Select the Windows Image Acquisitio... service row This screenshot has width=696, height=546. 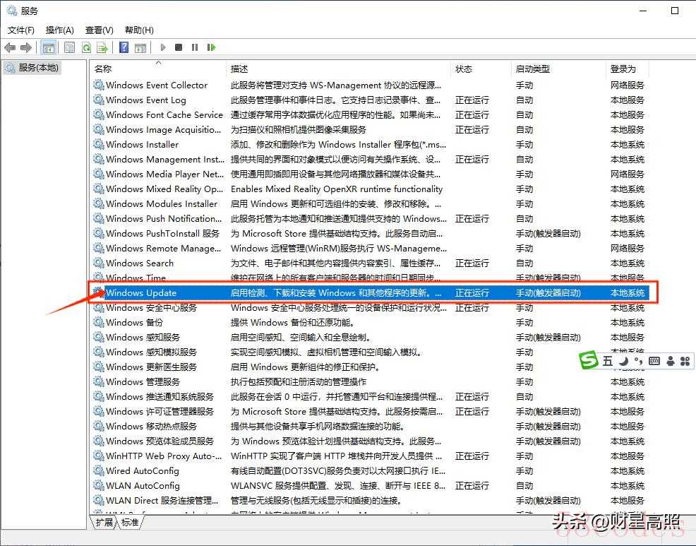[x=371, y=129]
